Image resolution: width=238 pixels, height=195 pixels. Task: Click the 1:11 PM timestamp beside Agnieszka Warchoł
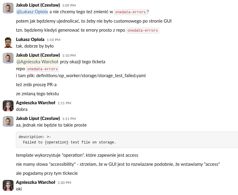pos(64,103)
